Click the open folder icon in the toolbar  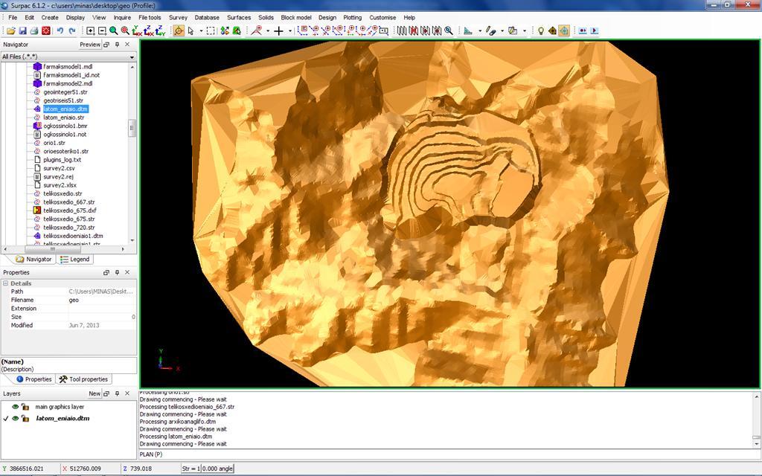pos(10,30)
